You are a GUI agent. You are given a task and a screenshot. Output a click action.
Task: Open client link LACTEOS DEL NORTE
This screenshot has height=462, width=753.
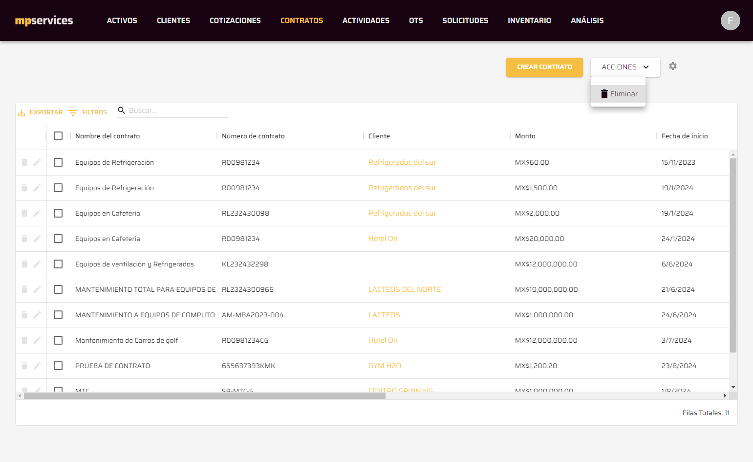405,289
